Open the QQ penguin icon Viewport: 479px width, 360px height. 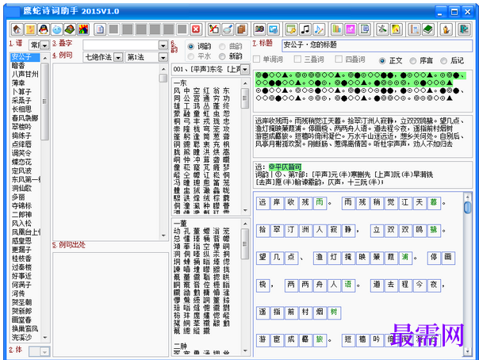[44, 29]
